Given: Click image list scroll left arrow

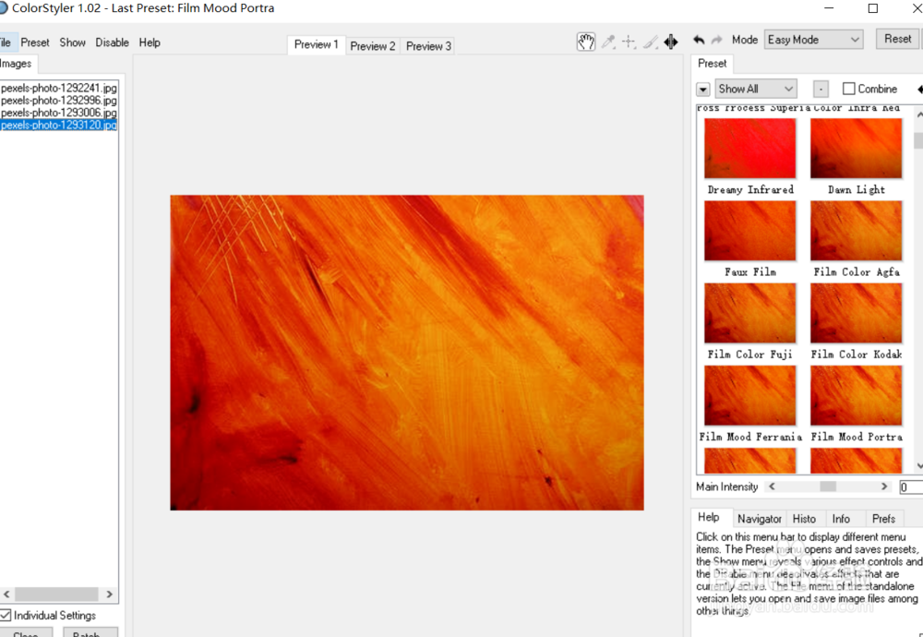Looking at the screenshot, I should click(x=6, y=594).
